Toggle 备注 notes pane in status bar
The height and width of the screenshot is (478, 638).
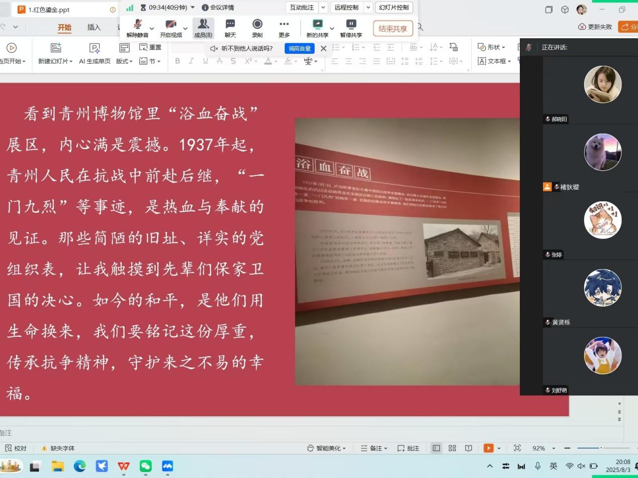(x=374, y=448)
